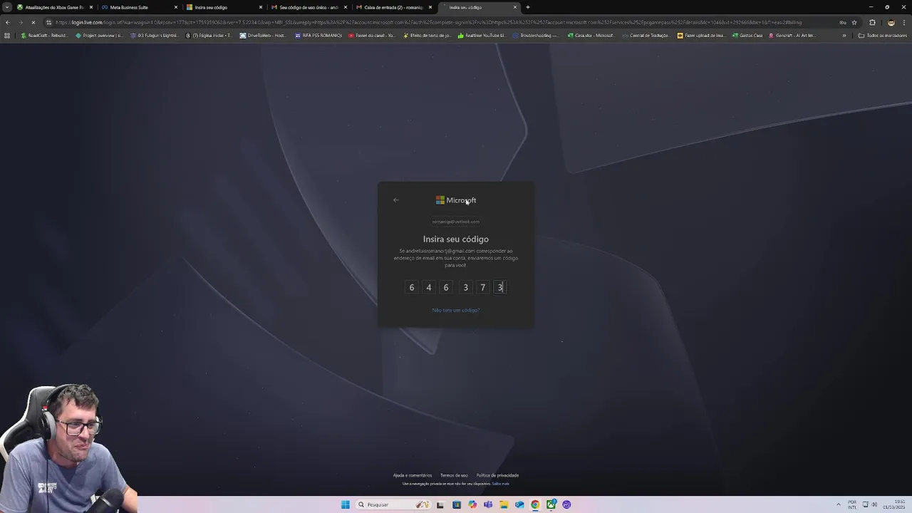This screenshot has height=513, width=912.
Task: Open the "Gencraft - AI Art" bookmark
Action: click(792, 36)
